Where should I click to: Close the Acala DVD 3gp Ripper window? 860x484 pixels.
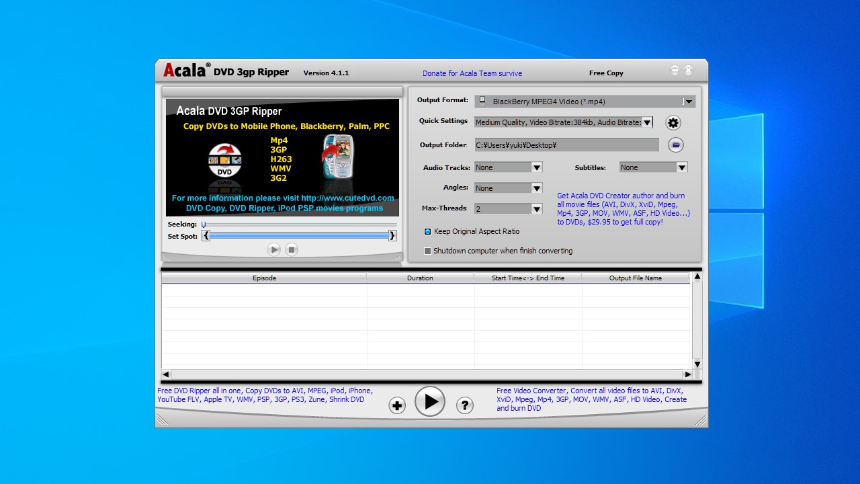pyautogui.click(x=688, y=71)
